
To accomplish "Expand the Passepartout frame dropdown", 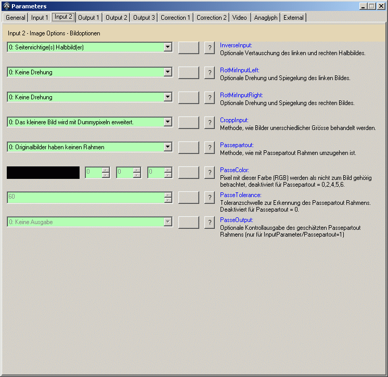I will [x=167, y=147].
